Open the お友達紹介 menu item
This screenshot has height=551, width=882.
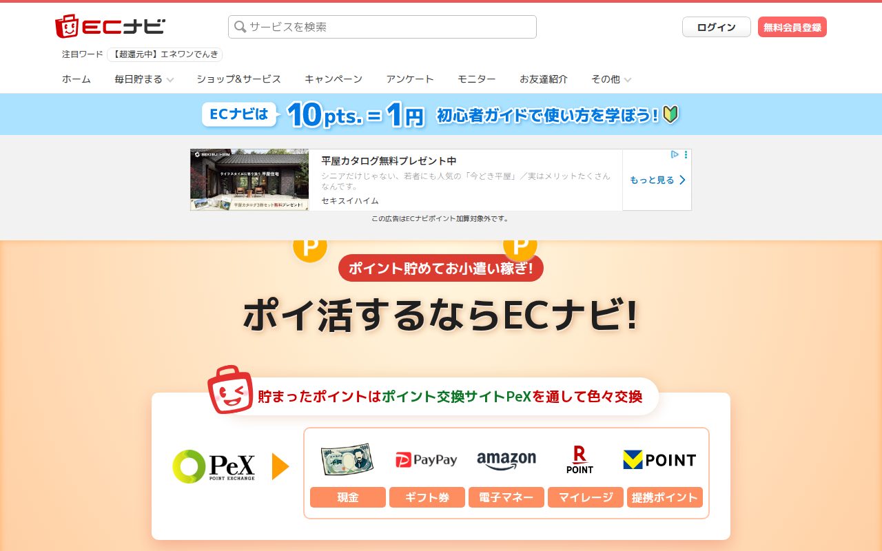(x=544, y=79)
